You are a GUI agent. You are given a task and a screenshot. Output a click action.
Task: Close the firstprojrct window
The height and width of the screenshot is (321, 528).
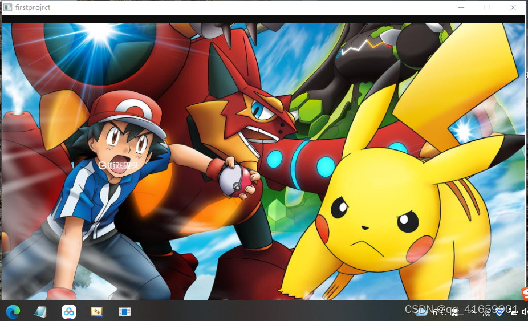tap(513, 7)
